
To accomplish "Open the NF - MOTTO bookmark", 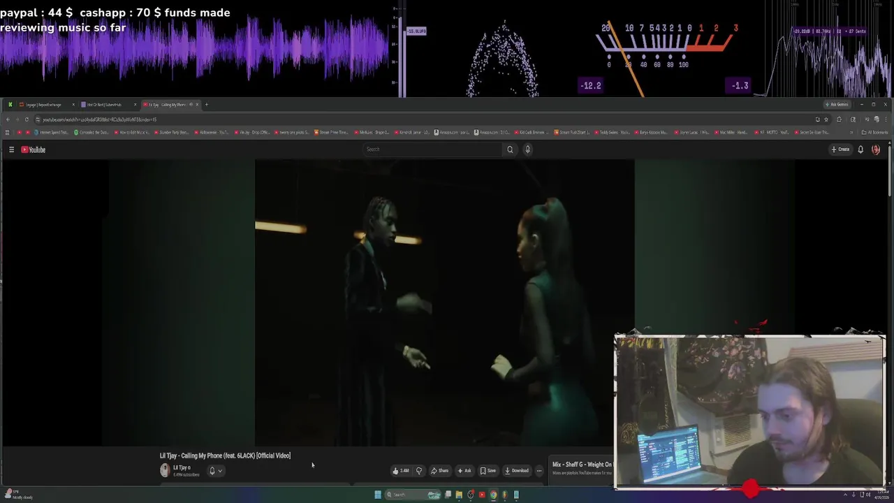I will (x=773, y=132).
